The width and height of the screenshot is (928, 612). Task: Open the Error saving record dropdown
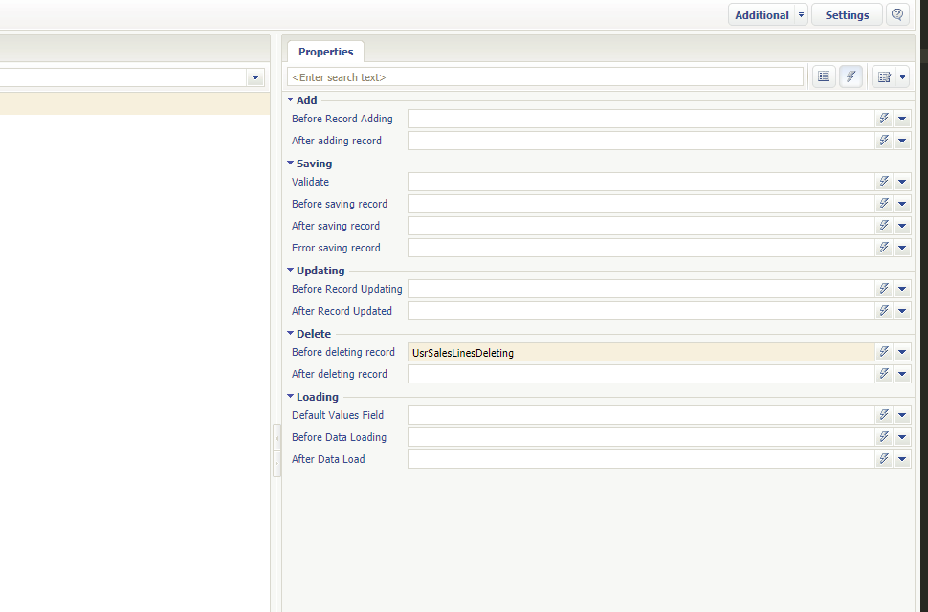point(902,247)
